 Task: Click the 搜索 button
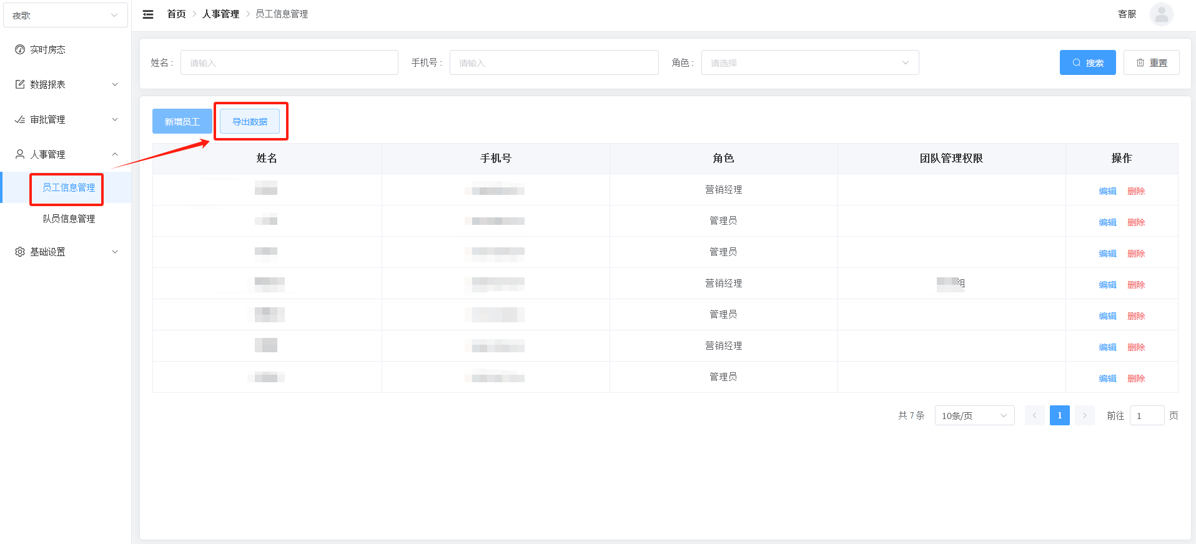(1087, 62)
